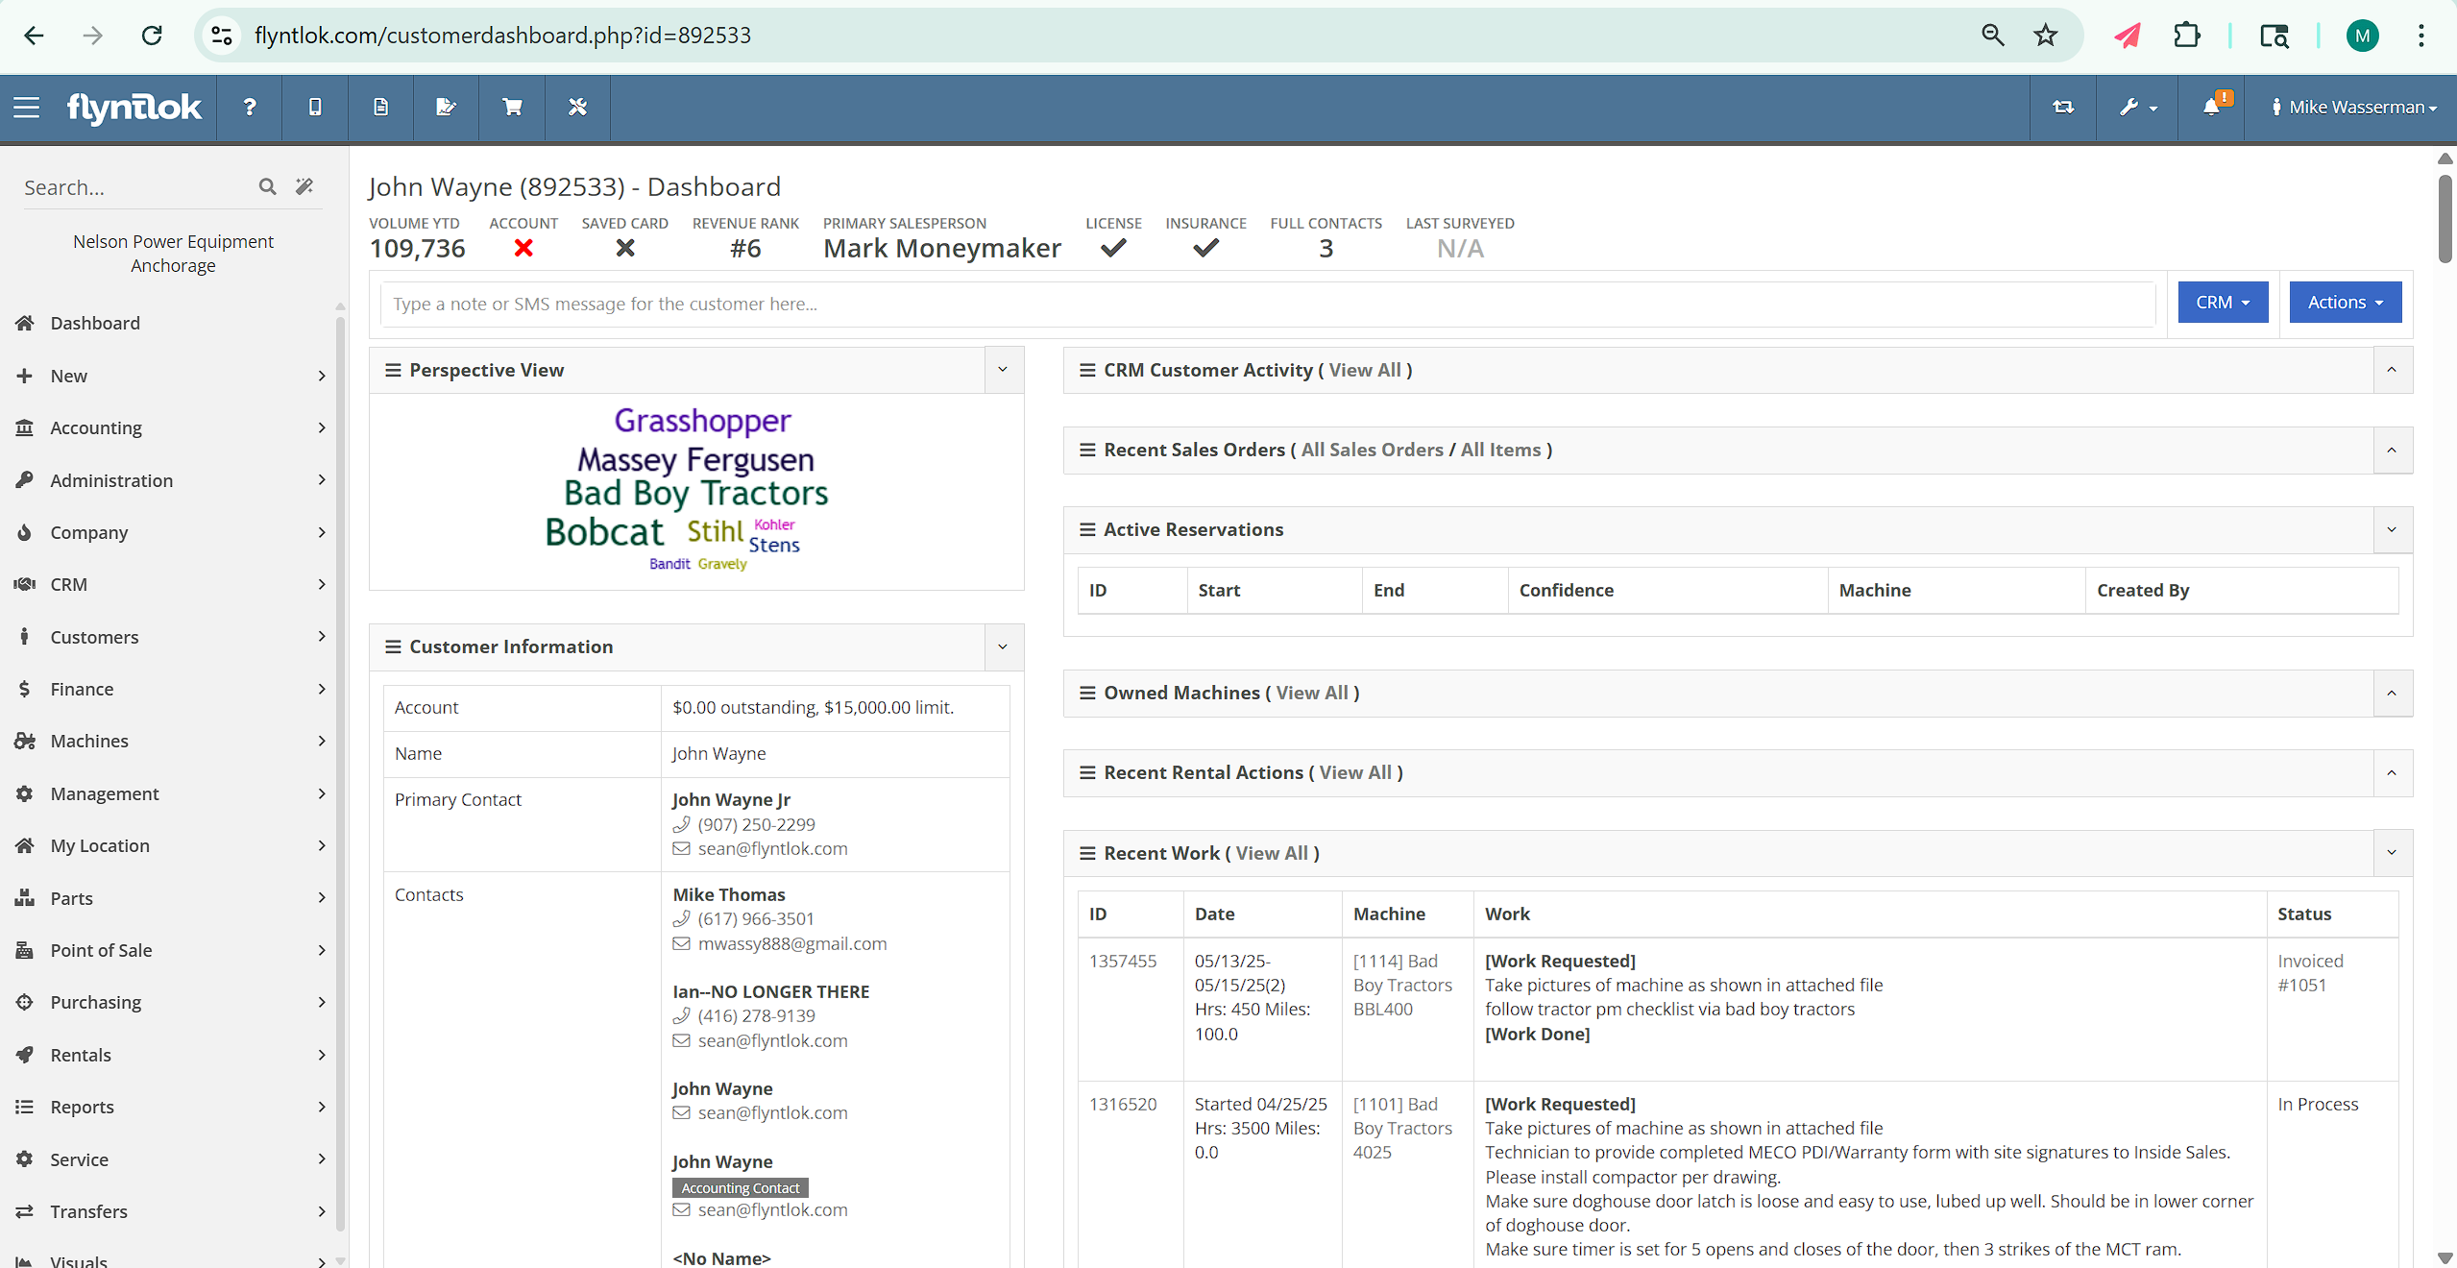Click the mwassy888@gmail.com email
2457x1268 pixels.
click(x=792, y=943)
